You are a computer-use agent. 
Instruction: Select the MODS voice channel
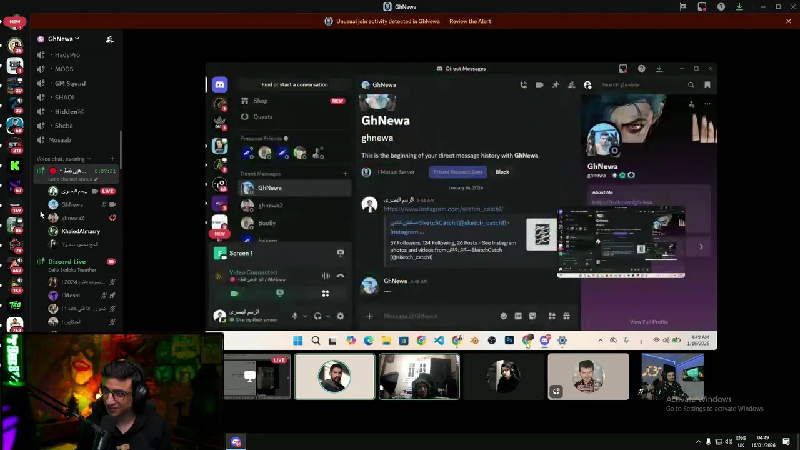click(x=77, y=69)
